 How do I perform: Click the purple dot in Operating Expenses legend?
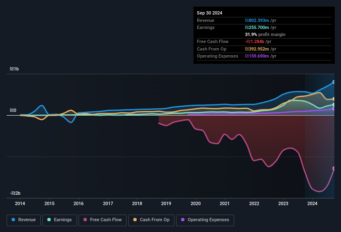[x=183, y=220]
